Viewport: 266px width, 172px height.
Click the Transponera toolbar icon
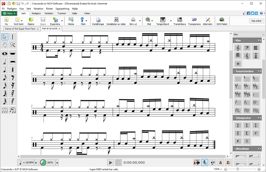click(194, 21)
